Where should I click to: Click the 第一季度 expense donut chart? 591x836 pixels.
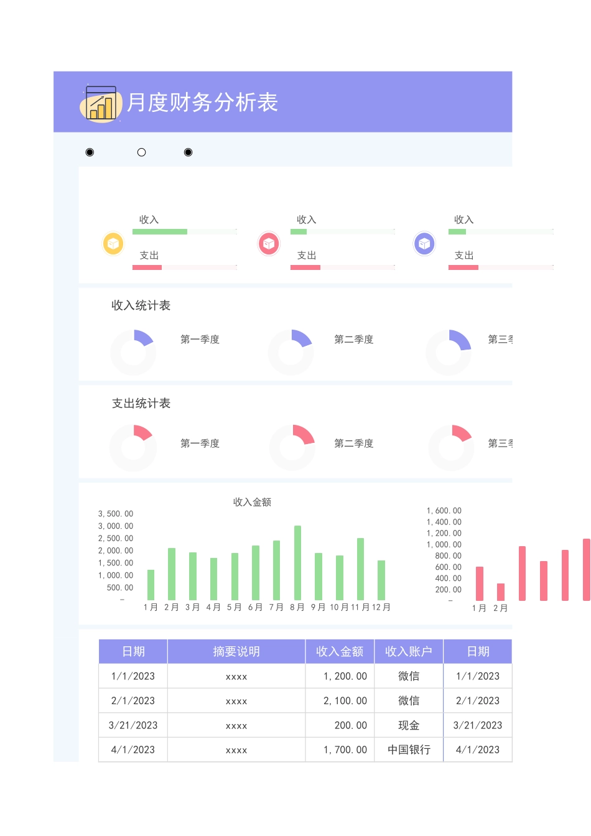coord(133,447)
